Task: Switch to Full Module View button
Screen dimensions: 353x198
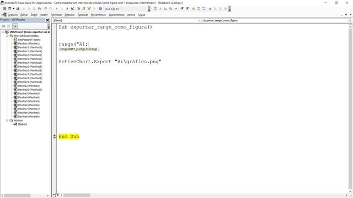Action: click(57, 195)
